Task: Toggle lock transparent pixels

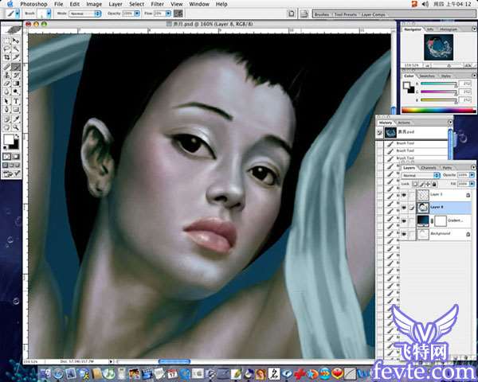Action: [415, 184]
